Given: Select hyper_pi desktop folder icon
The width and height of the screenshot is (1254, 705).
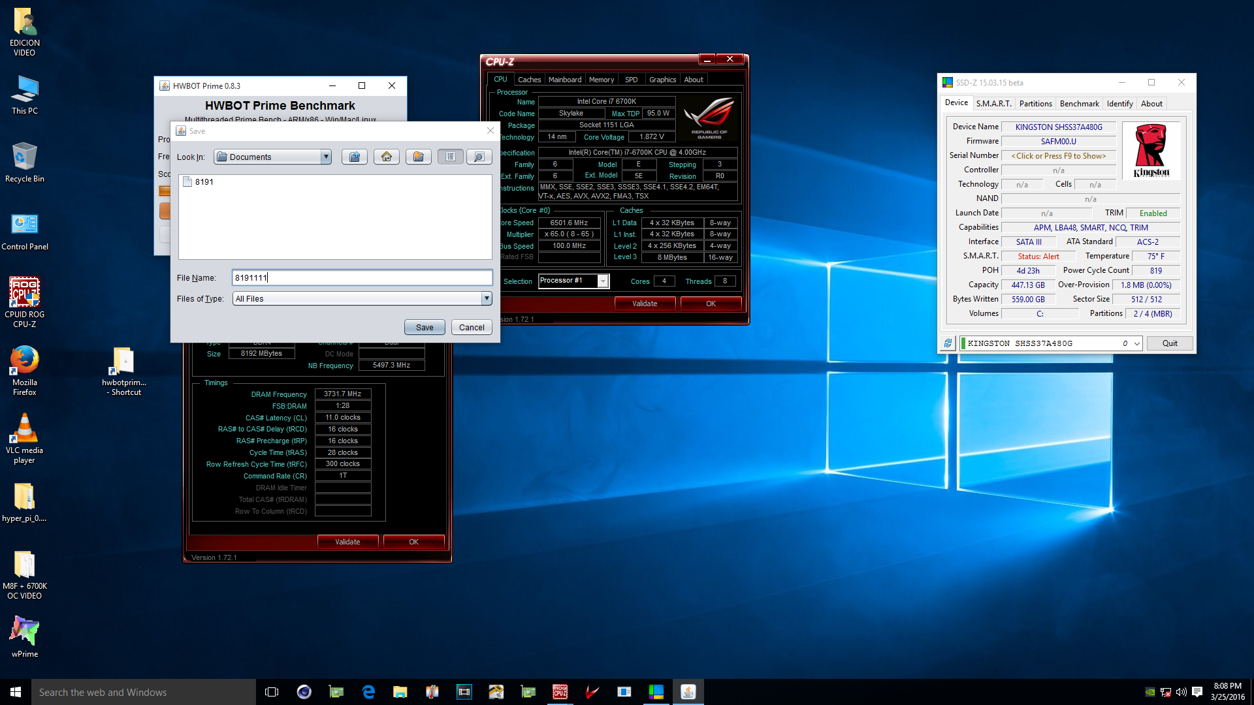Looking at the screenshot, I should pyautogui.click(x=25, y=503).
